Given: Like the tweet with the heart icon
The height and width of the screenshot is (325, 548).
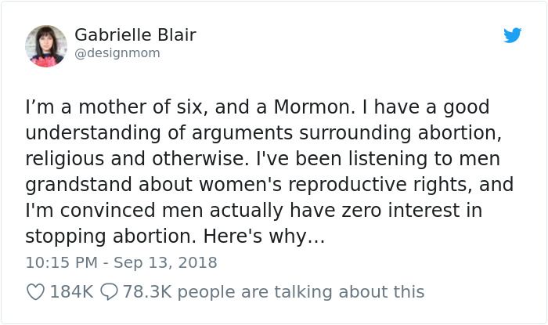Looking at the screenshot, I should coord(35,292).
